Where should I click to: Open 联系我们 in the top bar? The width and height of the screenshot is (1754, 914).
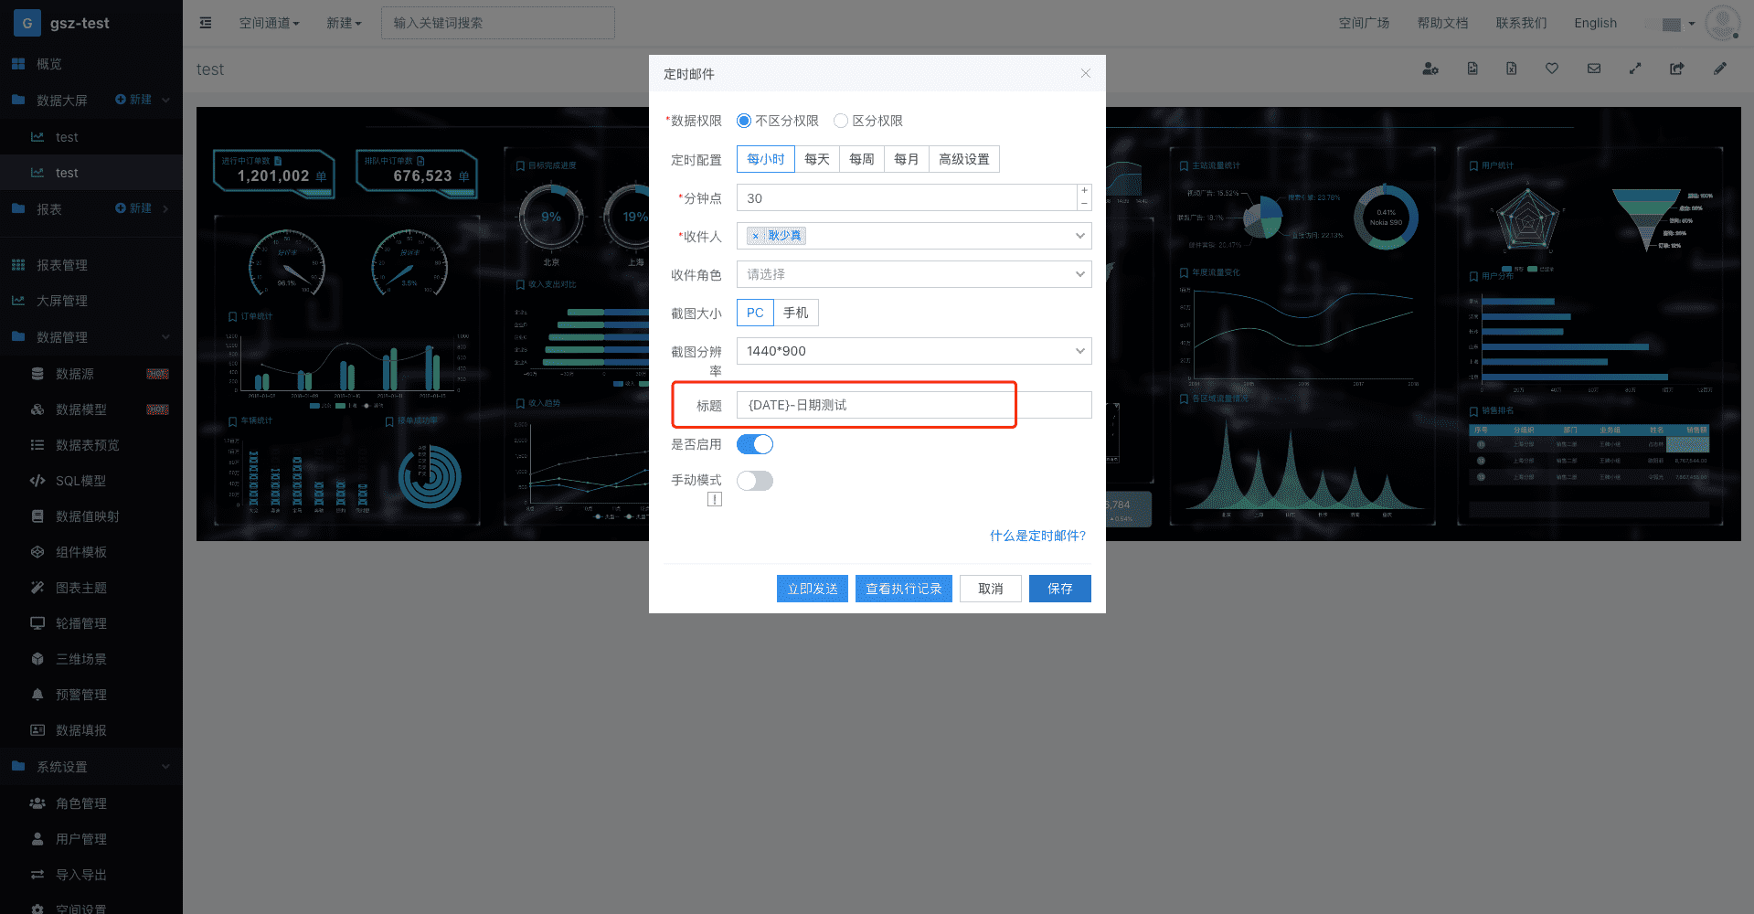point(1521,23)
